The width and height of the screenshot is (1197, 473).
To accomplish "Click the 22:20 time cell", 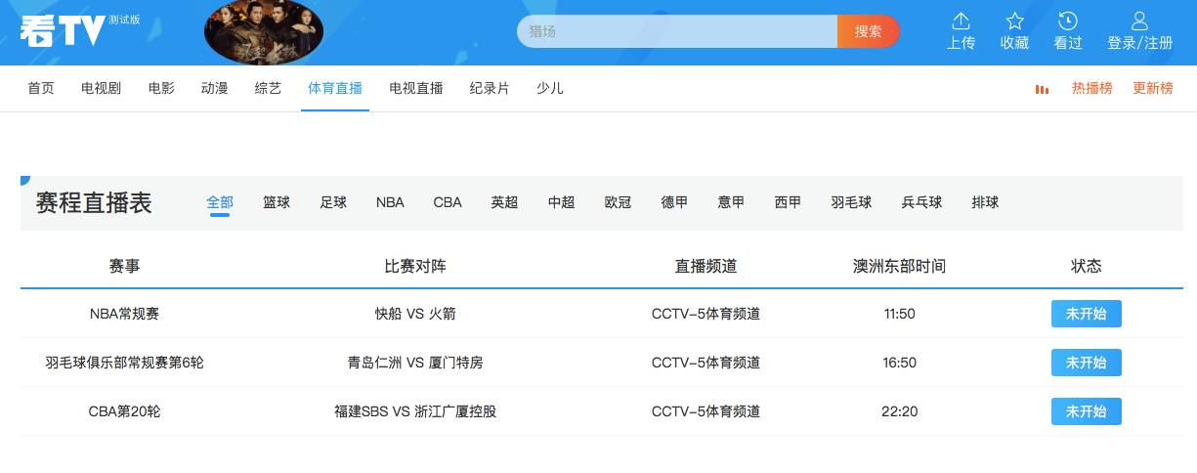I will (899, 411).
